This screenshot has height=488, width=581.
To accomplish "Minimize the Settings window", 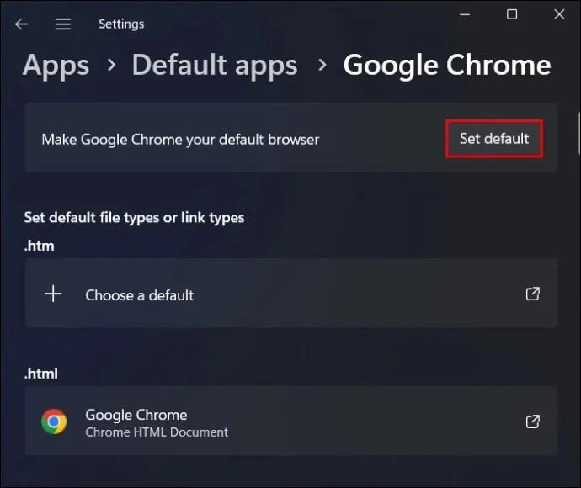I will pyautogui.click(x=465, y=15).
